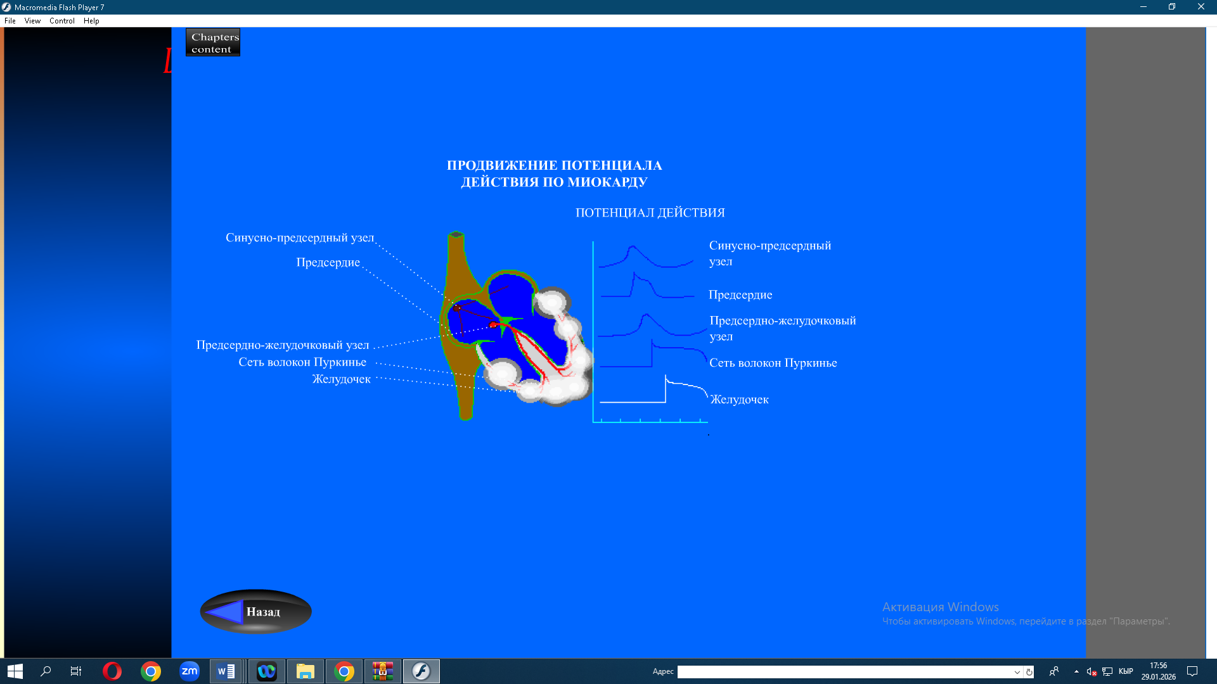Click the muted volume tray icon

(x=1091, y=671)
